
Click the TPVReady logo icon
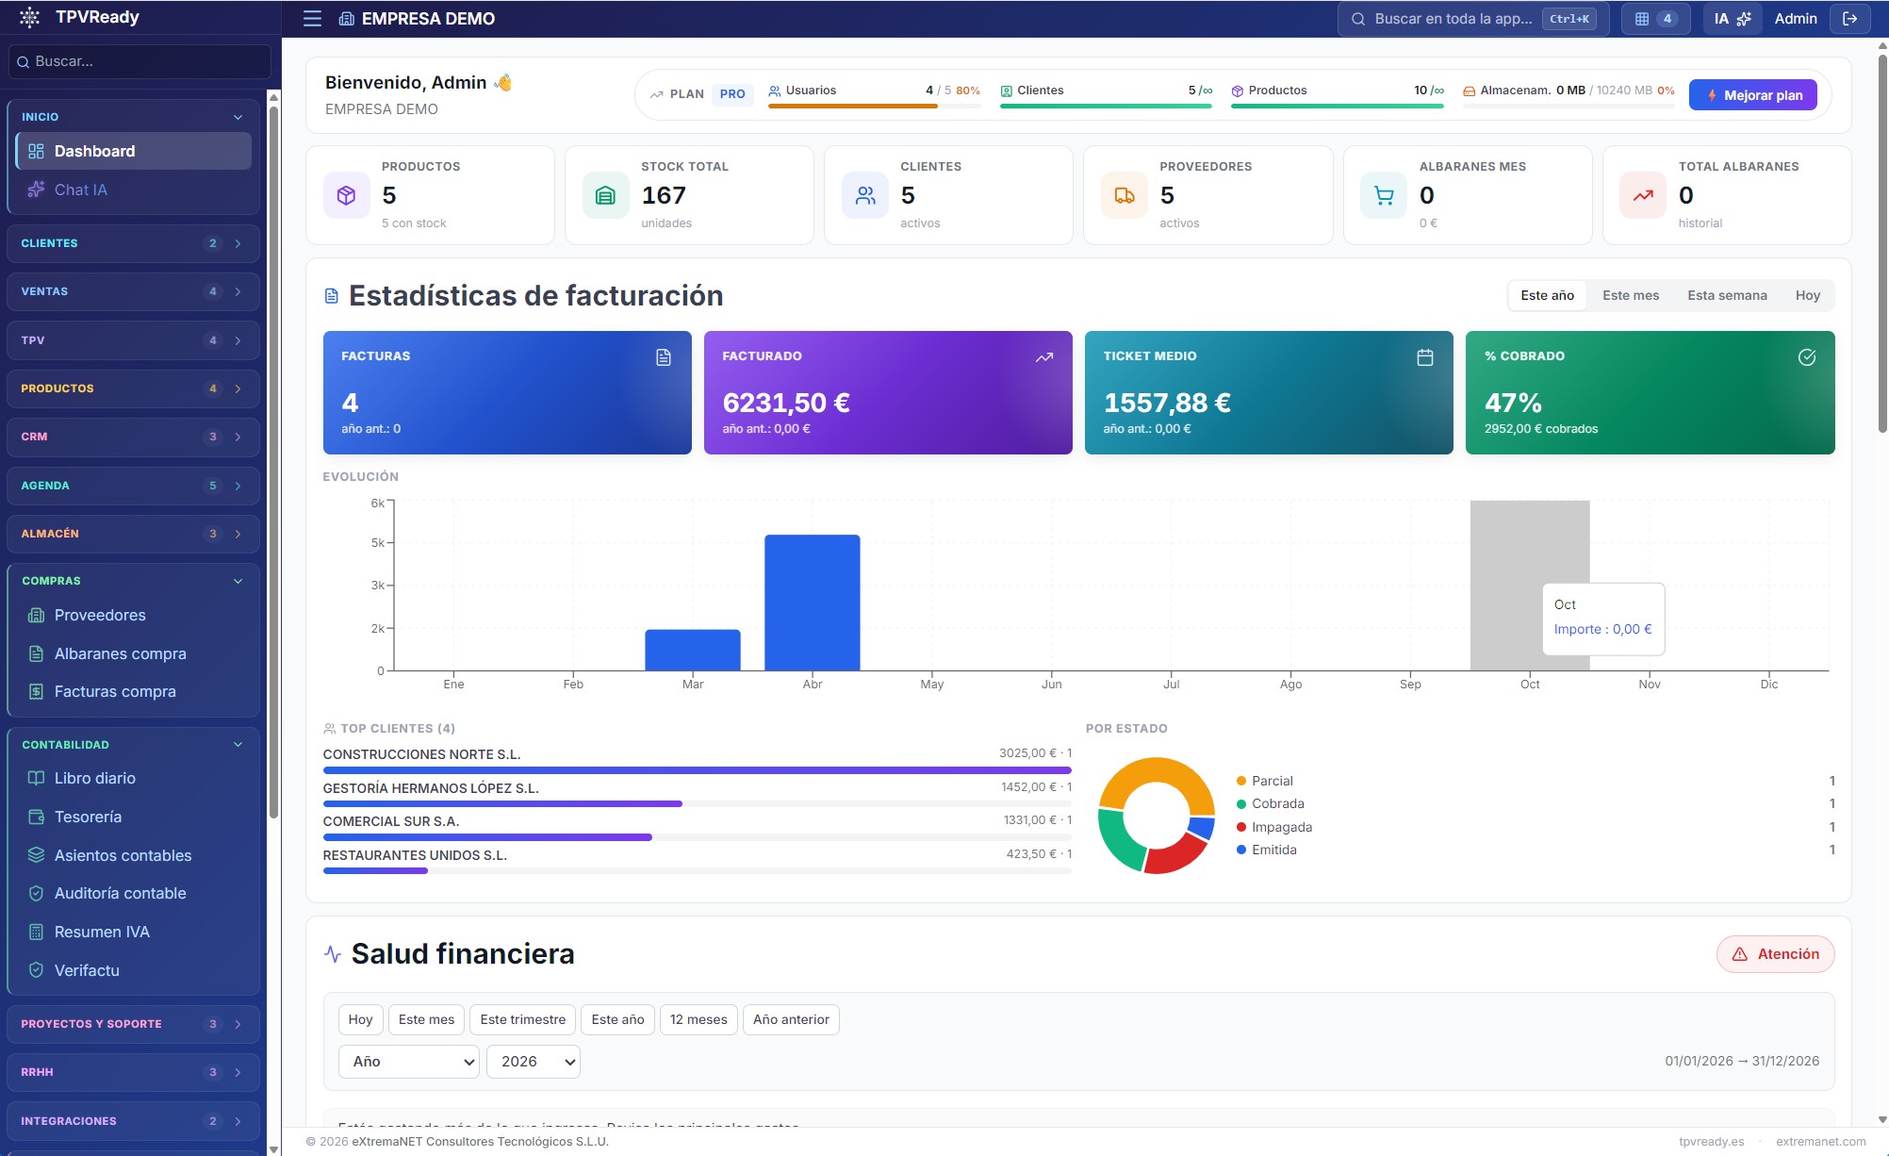(x=29, y=17)
